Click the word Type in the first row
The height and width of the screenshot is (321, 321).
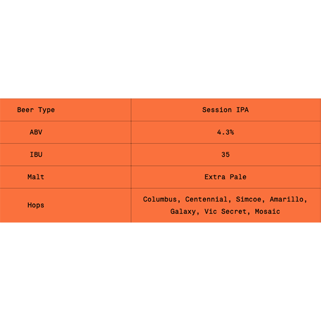coord(47,110)
